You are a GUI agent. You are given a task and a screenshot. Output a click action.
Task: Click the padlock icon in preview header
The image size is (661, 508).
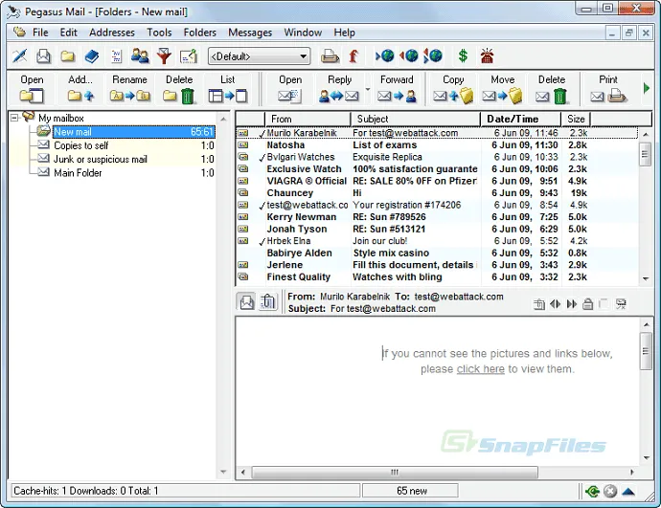click(x=587, y=304)
